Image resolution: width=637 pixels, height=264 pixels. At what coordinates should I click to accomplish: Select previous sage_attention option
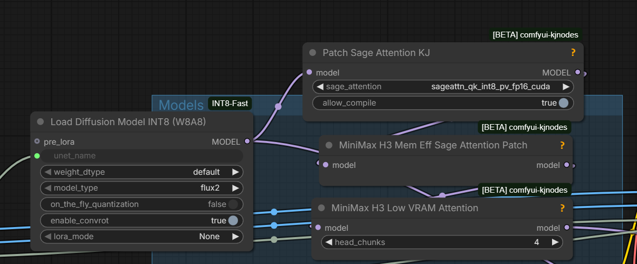pos(320,87)
